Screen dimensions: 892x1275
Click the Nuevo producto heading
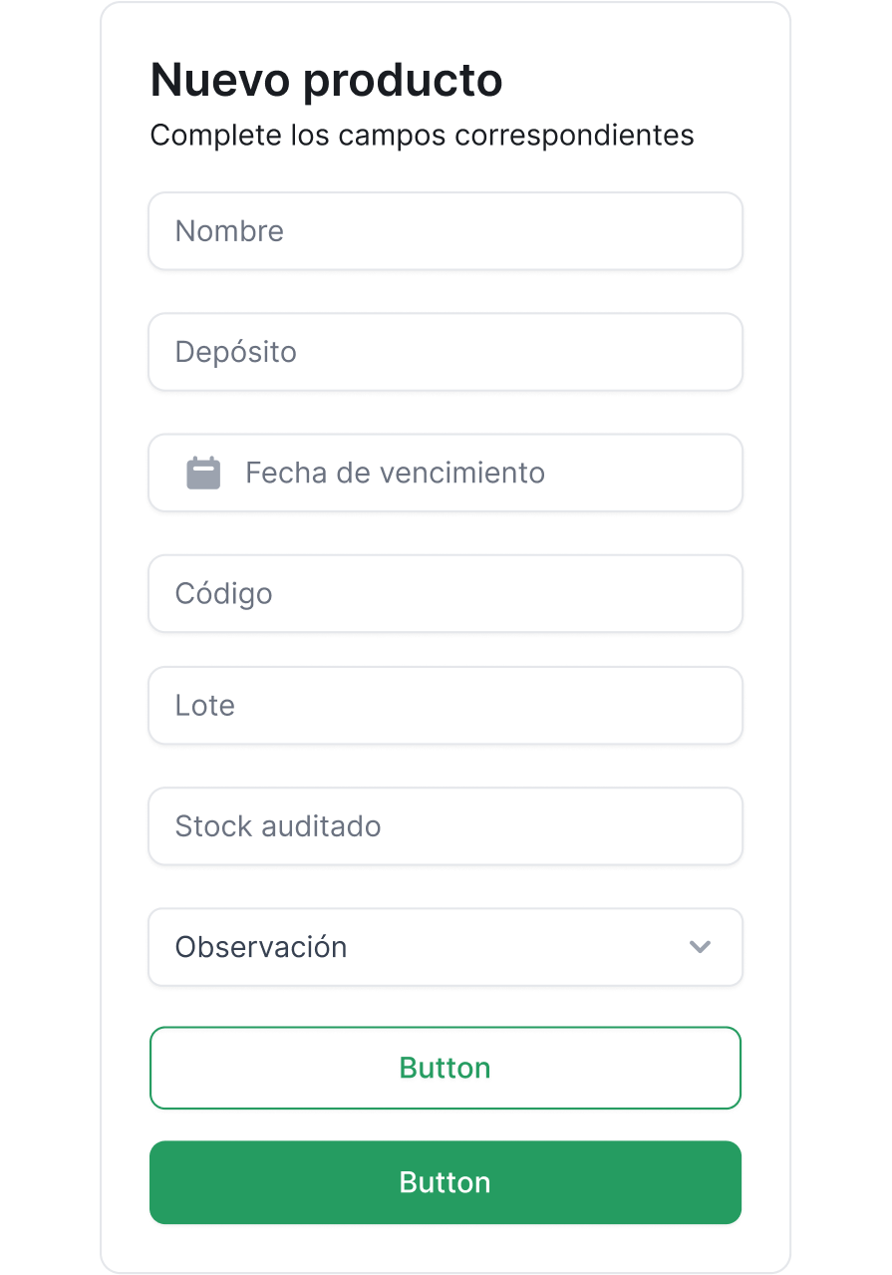coord(326,80)
